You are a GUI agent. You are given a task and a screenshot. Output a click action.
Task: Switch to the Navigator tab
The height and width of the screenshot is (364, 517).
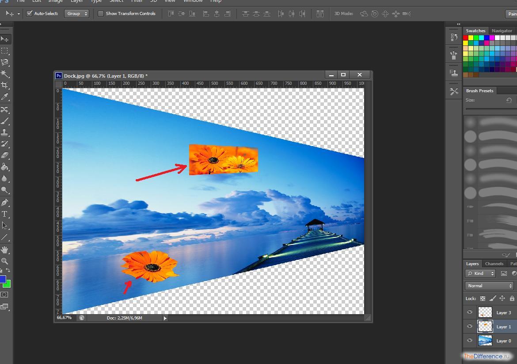(502, 30)
